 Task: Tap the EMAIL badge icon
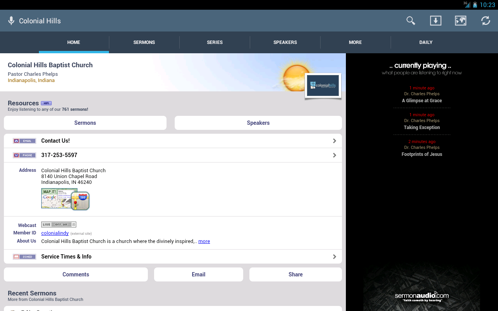(25, 141)
